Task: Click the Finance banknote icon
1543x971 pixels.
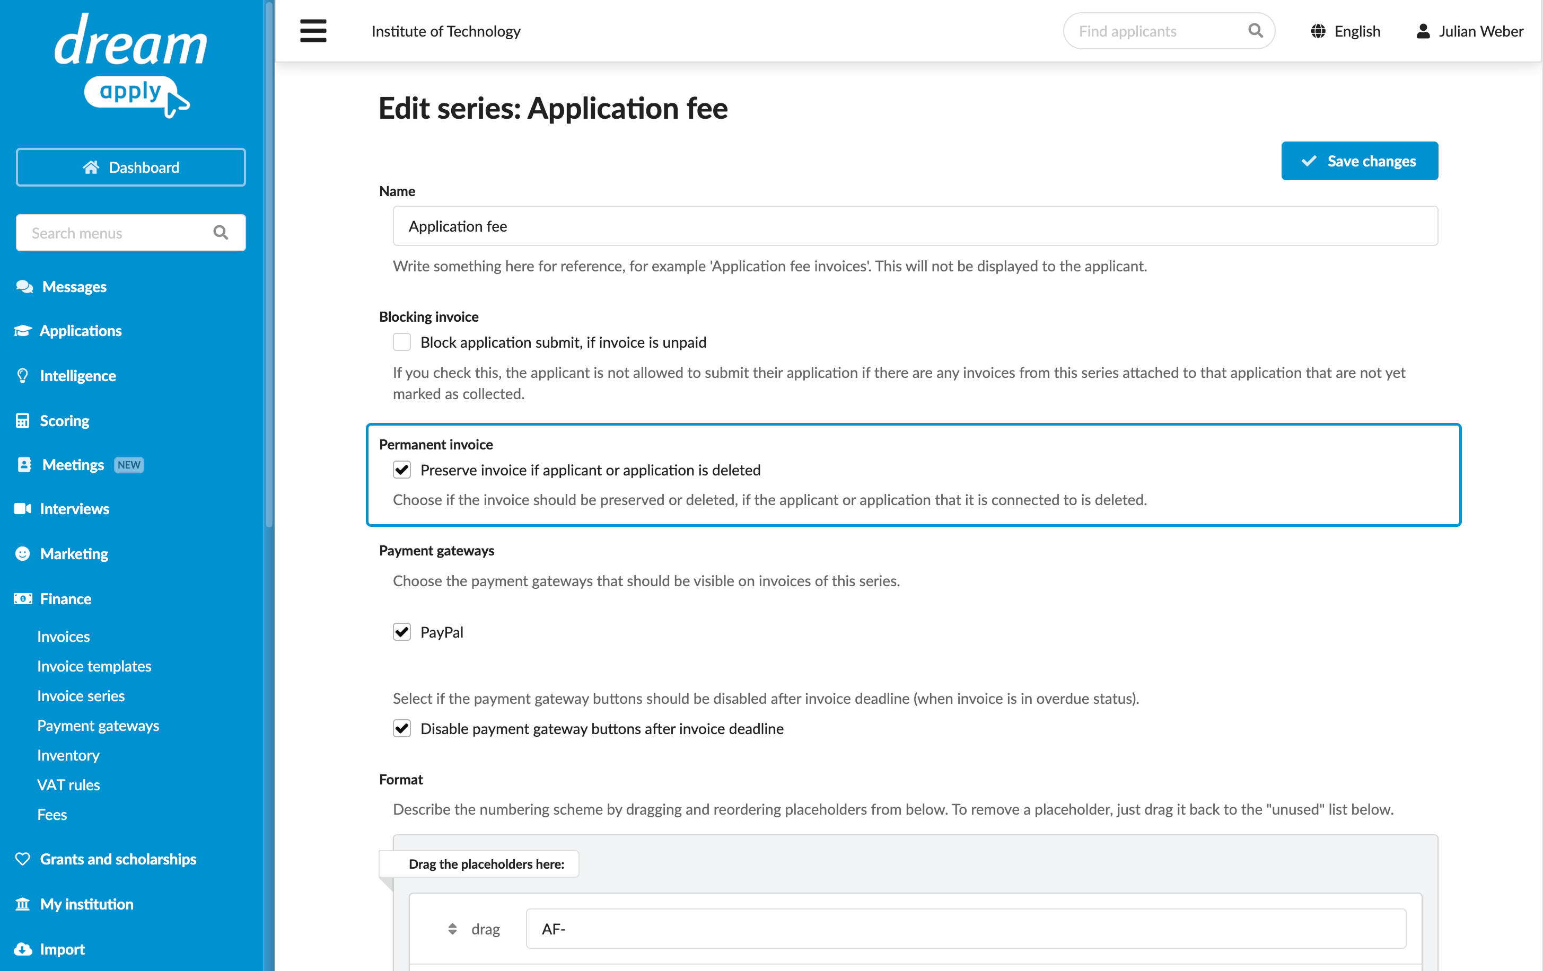Action: point(22,598)
